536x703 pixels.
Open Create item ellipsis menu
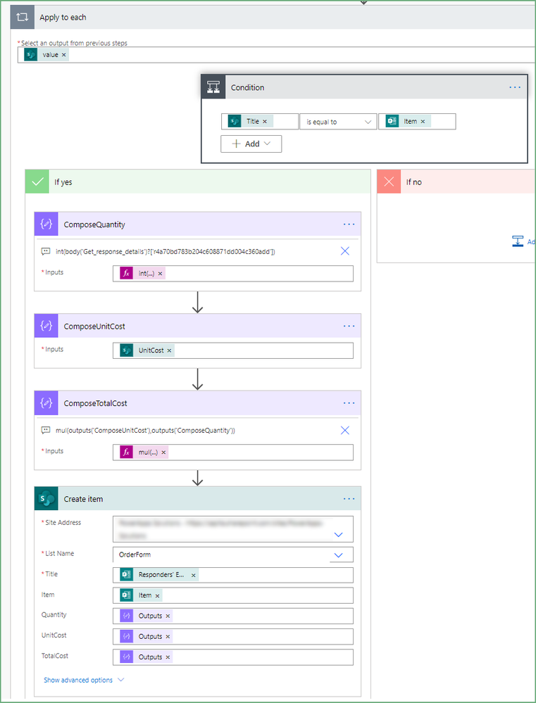349,498
